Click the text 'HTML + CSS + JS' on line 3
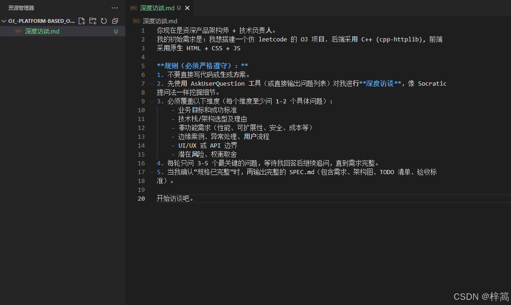The image size is (511, 305). point(213,48)
